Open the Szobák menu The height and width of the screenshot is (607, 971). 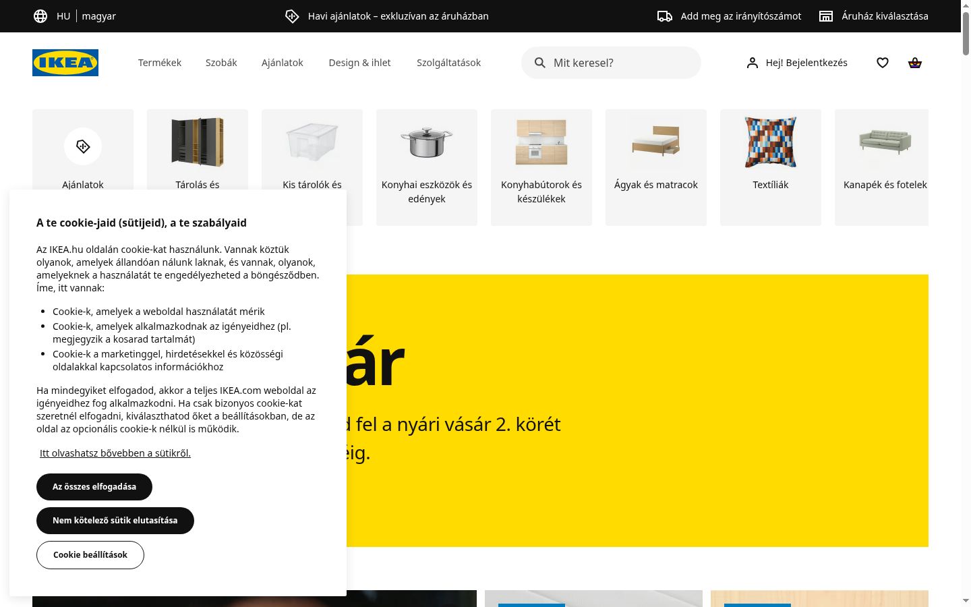click(221, 63)
